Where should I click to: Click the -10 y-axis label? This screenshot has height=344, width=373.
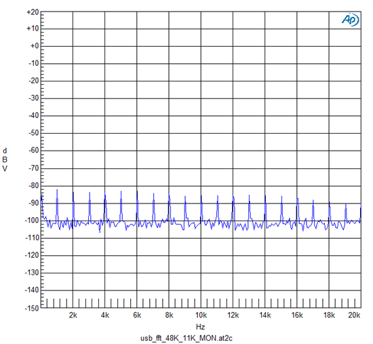point(34,63)
